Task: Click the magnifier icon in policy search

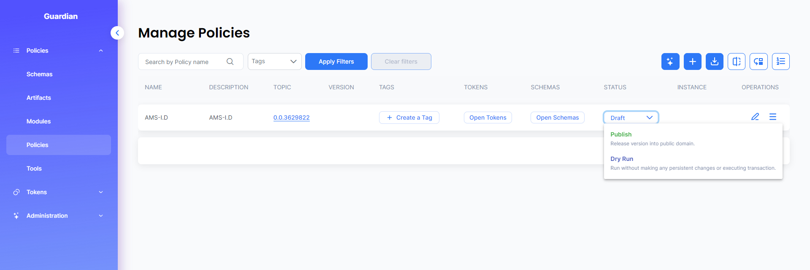Action: pyautogui.click(x=230, y=61)
